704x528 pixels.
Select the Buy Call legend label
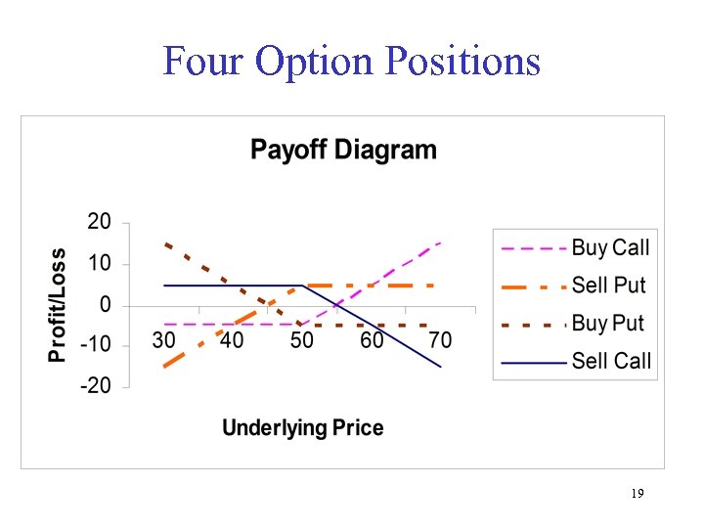point(610,248)
